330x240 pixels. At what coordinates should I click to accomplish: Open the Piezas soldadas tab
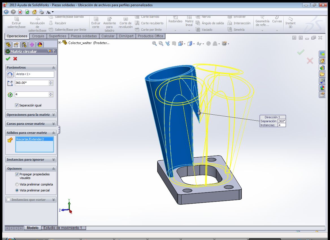pyautogui.click(x=84, y=36)
